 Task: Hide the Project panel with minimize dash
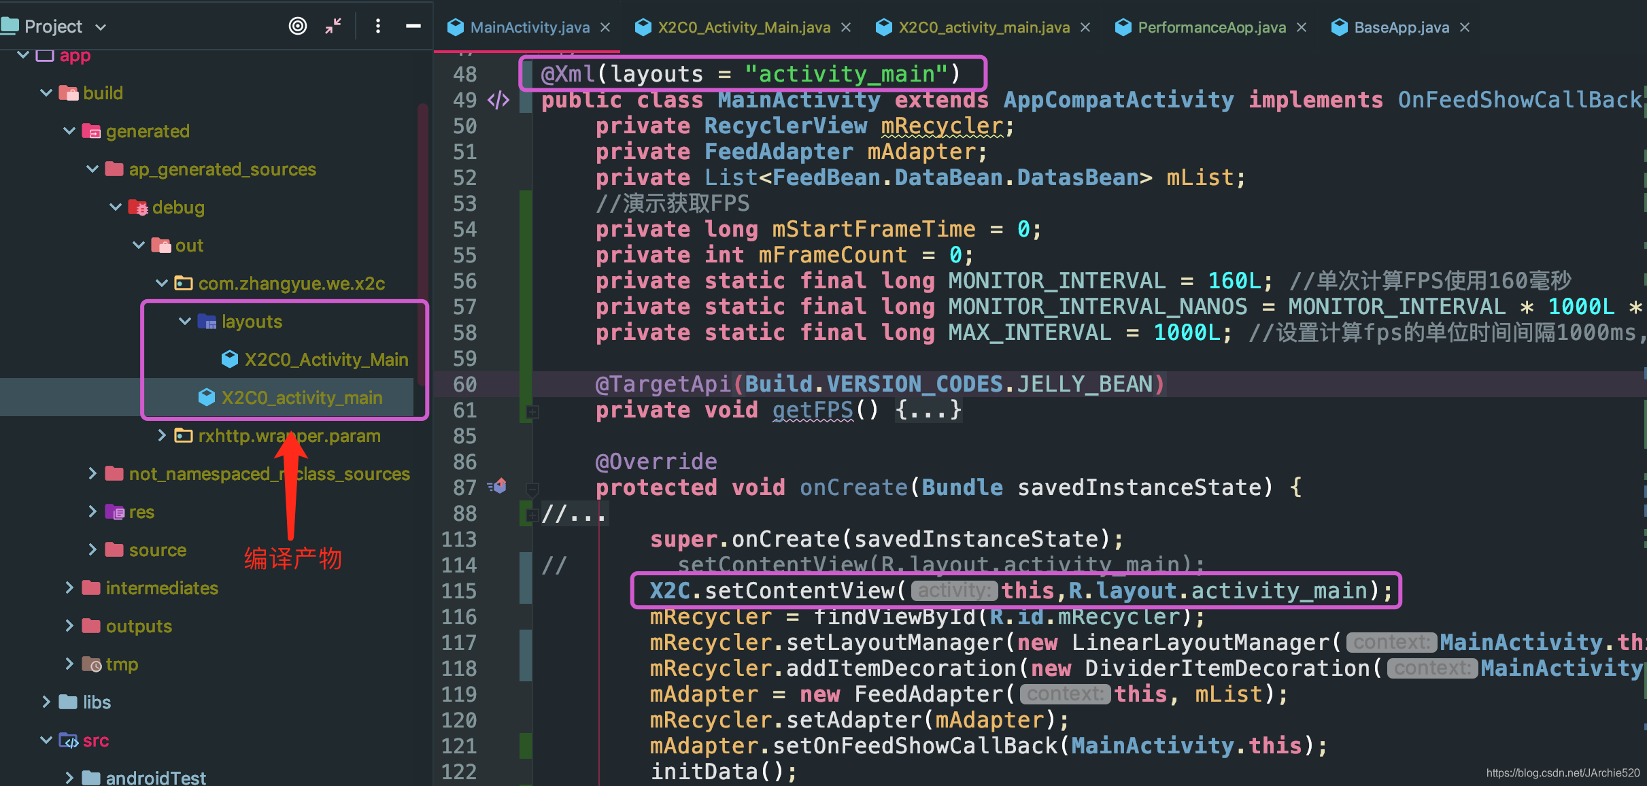pos(413,27)
